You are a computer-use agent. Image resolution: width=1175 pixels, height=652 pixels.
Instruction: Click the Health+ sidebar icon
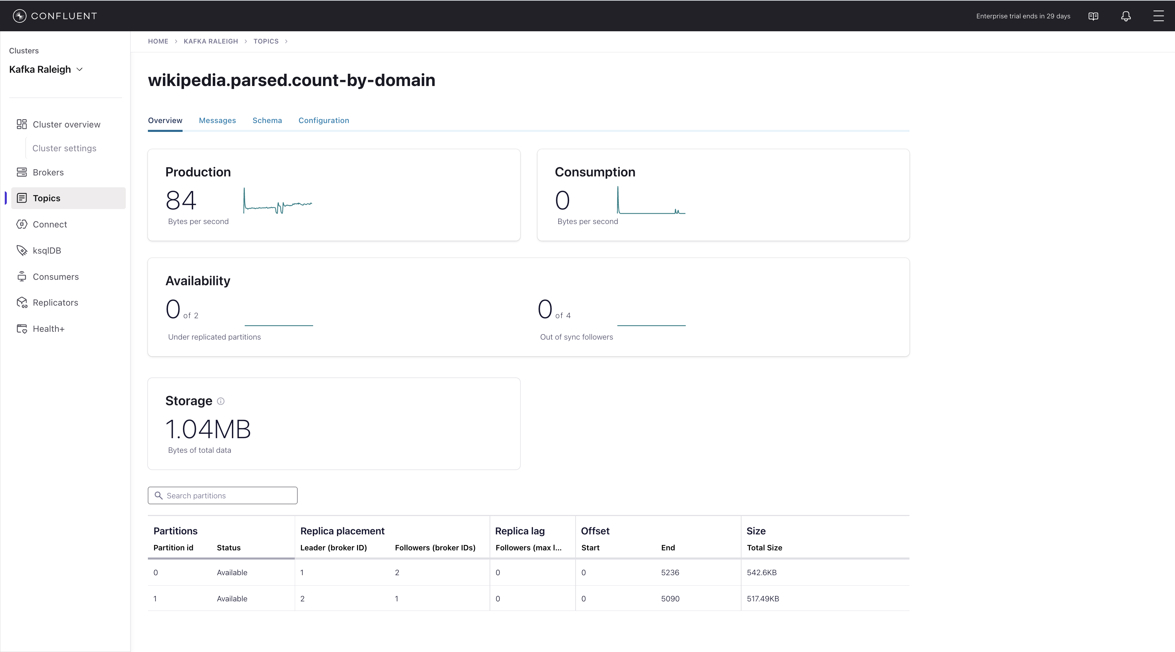[x=21, y=329]
